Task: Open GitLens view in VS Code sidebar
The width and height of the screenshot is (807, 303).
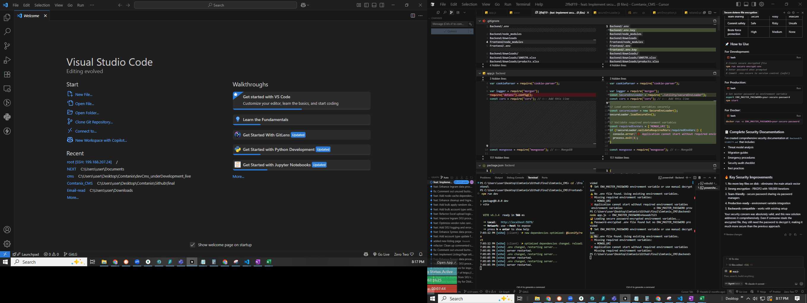Action: pos(7,103)
